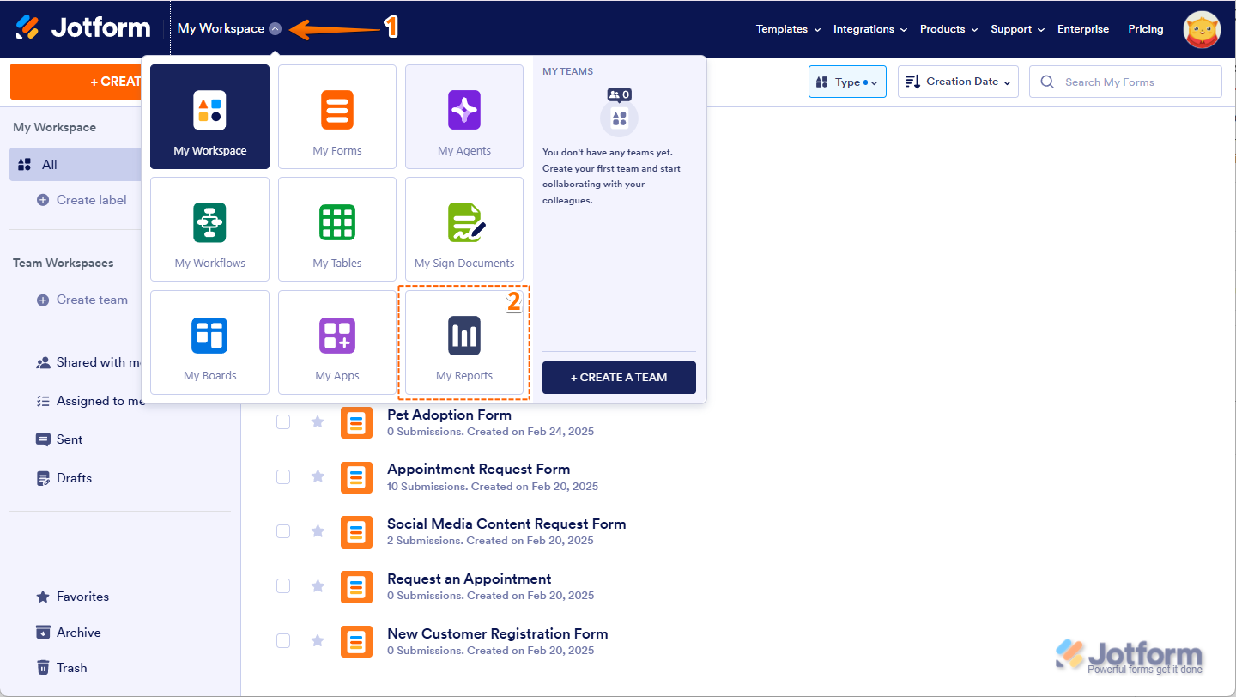Image resolution: width=1236 pixels, height=697 pixels.
Task: Open the Appointment Request Form title
Action: (478, 469)
